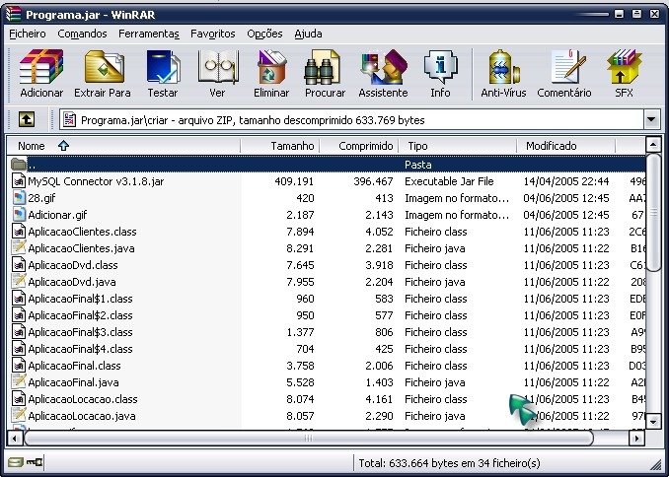Click the Executable Jar File type text
The image size is (669, 477).
449,181
